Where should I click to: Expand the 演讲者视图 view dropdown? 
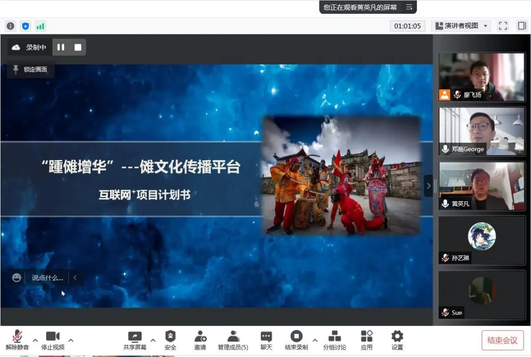click(461, 26)
